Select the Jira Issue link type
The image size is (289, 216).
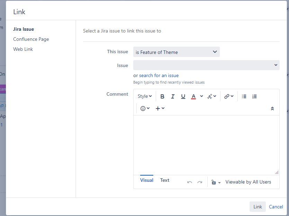click(24, 29)
